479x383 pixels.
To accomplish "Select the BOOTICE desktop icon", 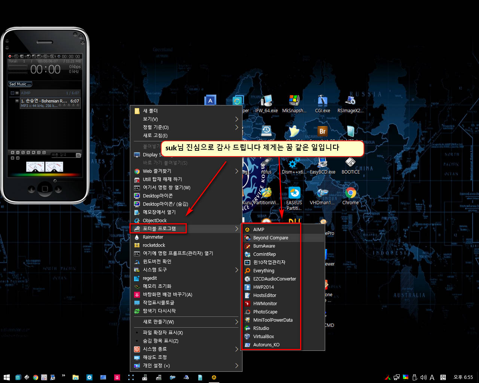I will [351, 165].
